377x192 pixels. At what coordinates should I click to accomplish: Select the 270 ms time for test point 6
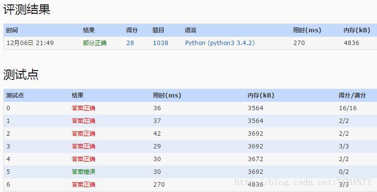(x=159, y=185)
